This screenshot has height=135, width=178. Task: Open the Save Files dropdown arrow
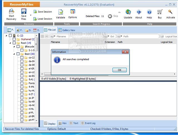coord(31,15)
